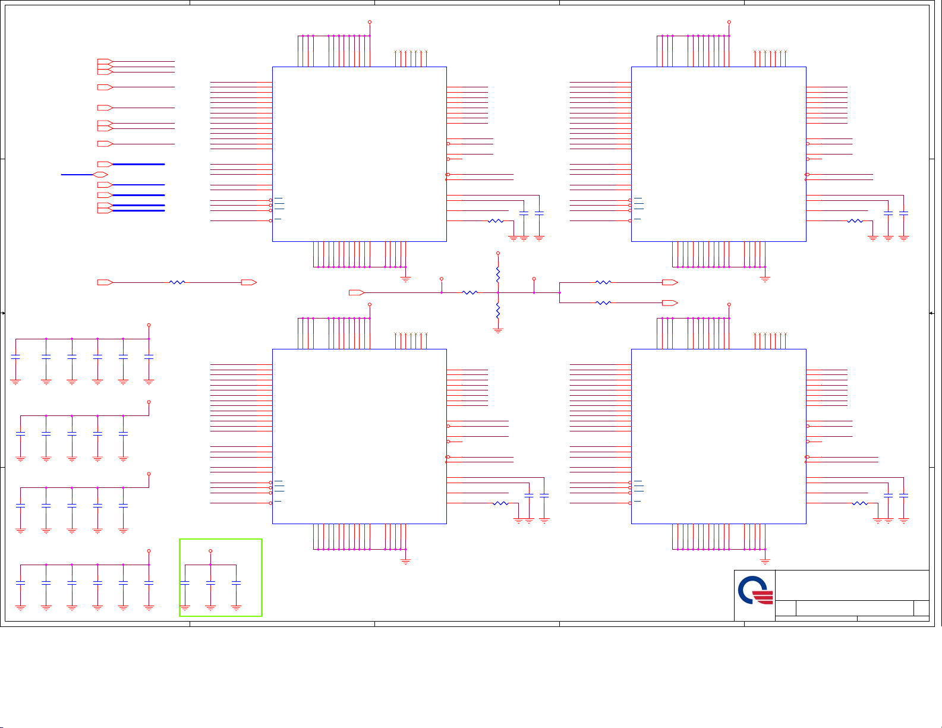Click the input port feeding the center divider

[357, 292]
